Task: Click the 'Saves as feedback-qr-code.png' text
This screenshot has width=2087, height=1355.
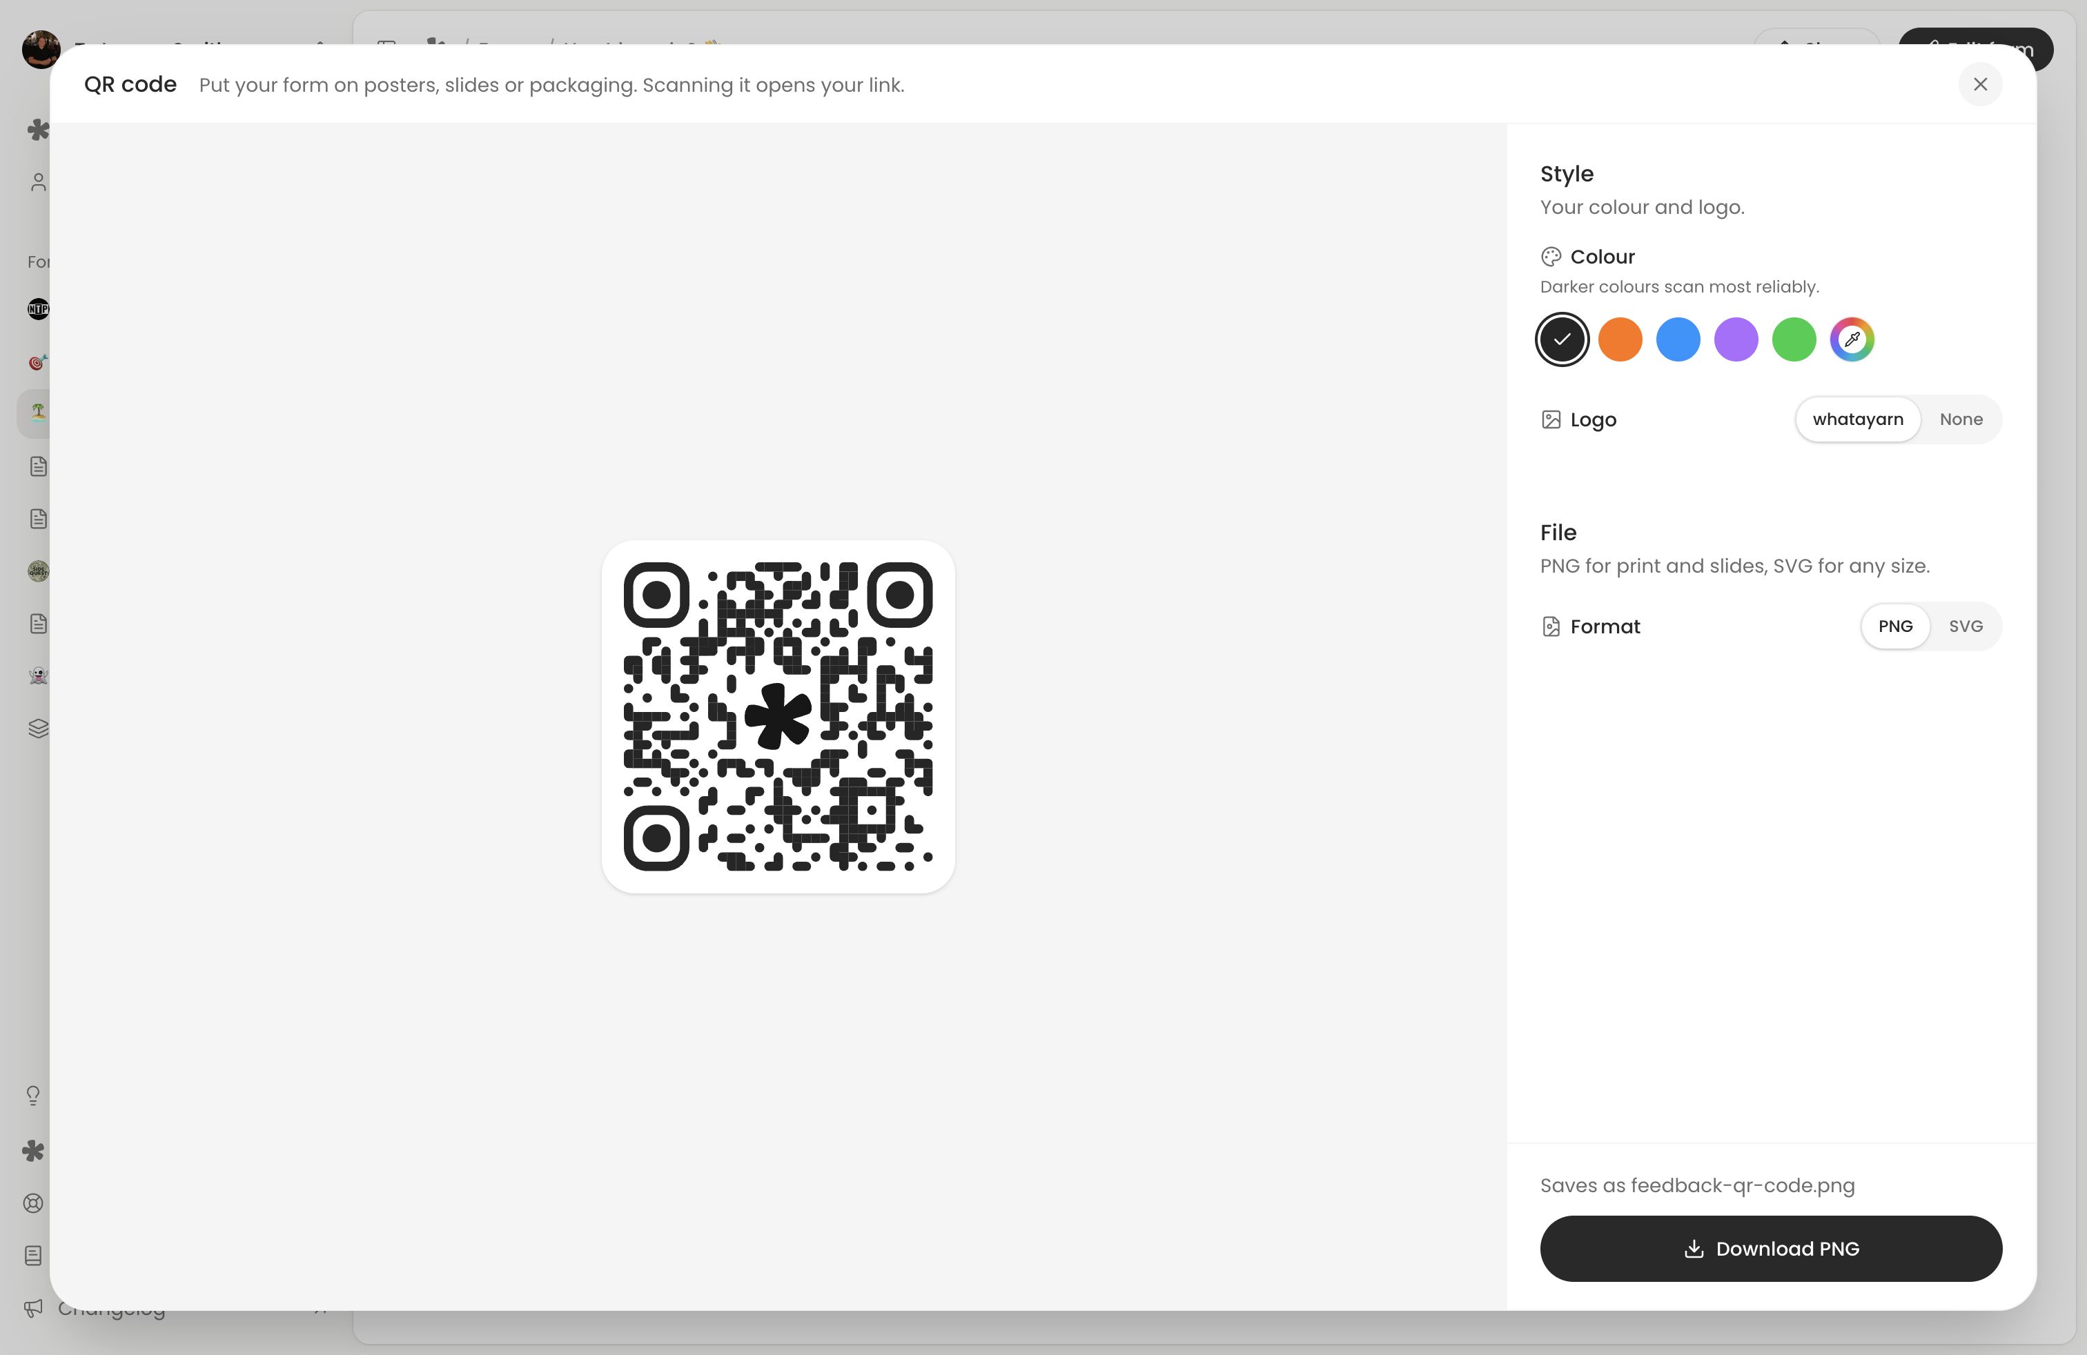Action: pyautogui.click(x=1697, y=1185)
